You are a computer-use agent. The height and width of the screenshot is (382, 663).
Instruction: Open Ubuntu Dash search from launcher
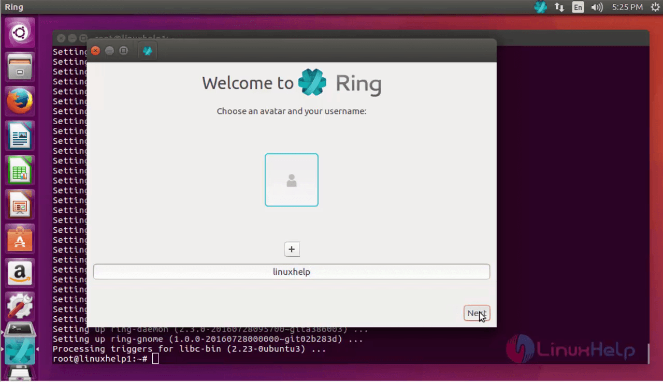coord(20,34)
